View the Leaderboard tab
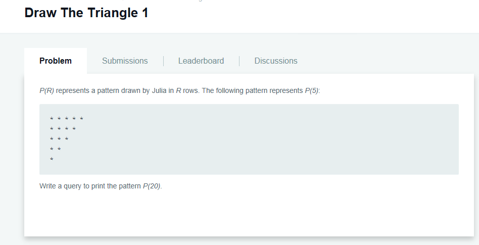Viewport: 479px width, 245px height. click(x=201, y=61)
